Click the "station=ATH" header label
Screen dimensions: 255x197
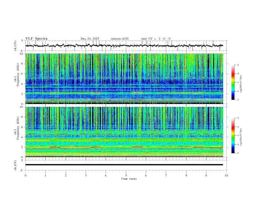(x=119, y=39)
